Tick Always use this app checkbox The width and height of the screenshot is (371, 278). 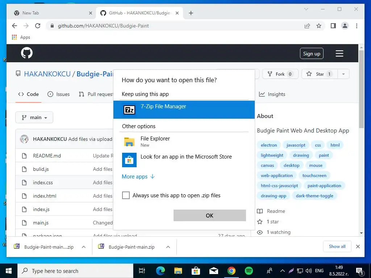(126, 195)
